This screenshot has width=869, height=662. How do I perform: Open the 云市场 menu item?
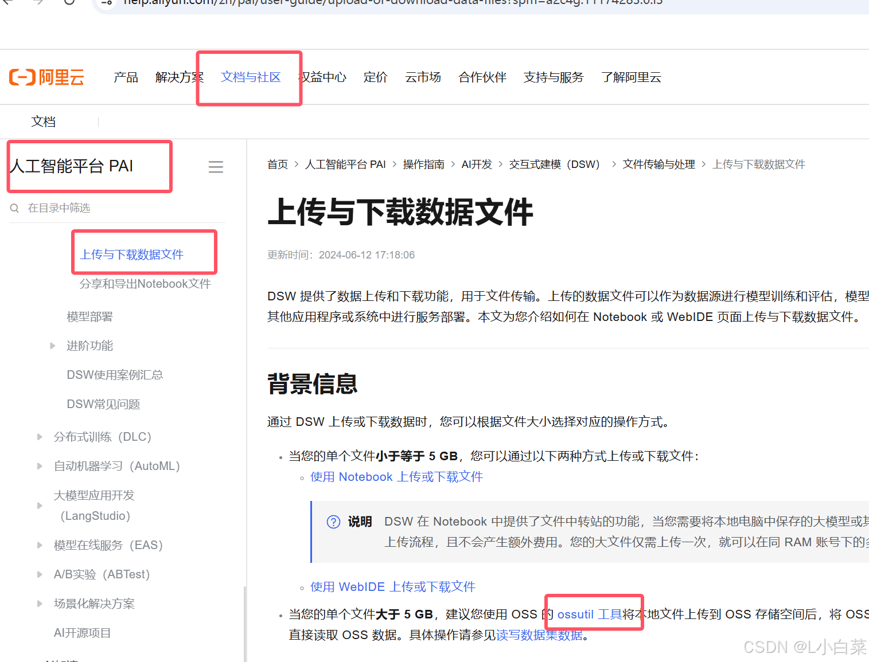point(423,77)
